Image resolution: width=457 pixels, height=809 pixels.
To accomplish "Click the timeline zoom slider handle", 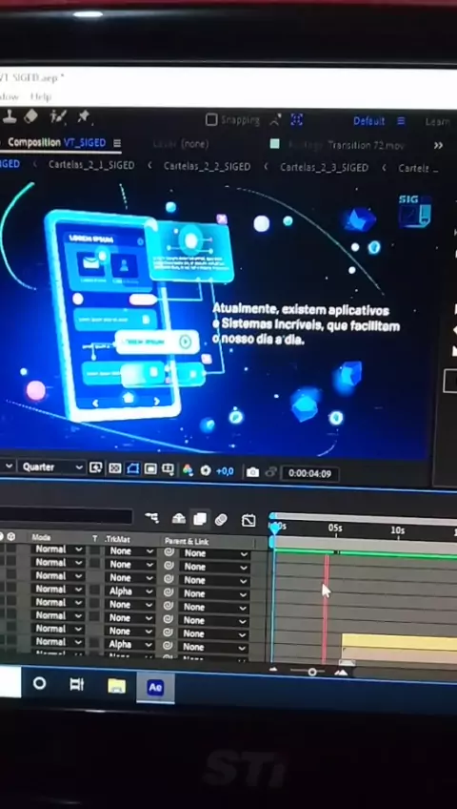I will [312, 672].
